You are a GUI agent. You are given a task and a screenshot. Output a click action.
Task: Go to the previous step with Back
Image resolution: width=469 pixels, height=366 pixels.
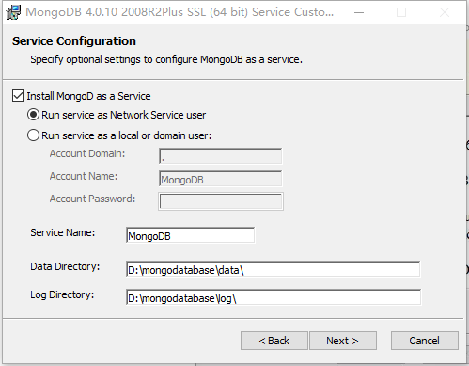coord(274,341)
